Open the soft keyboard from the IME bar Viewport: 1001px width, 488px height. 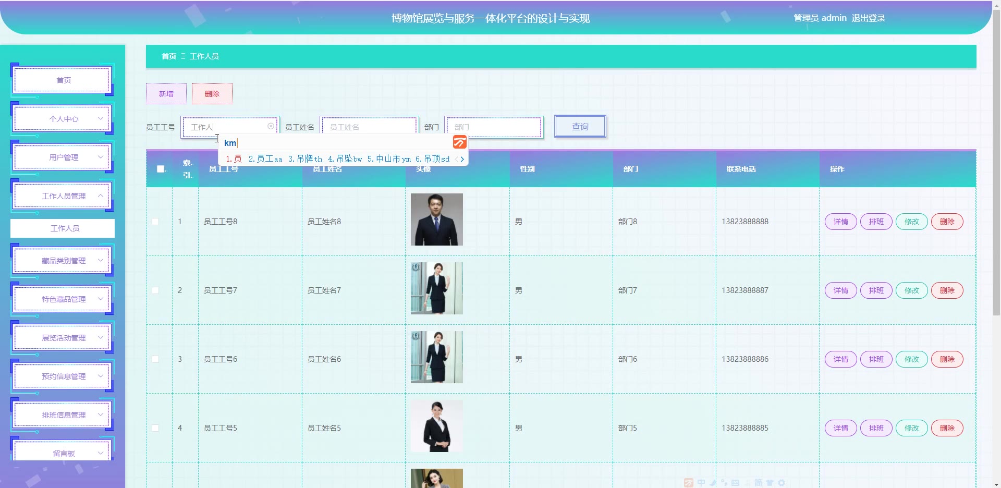[x=735, y=483]
